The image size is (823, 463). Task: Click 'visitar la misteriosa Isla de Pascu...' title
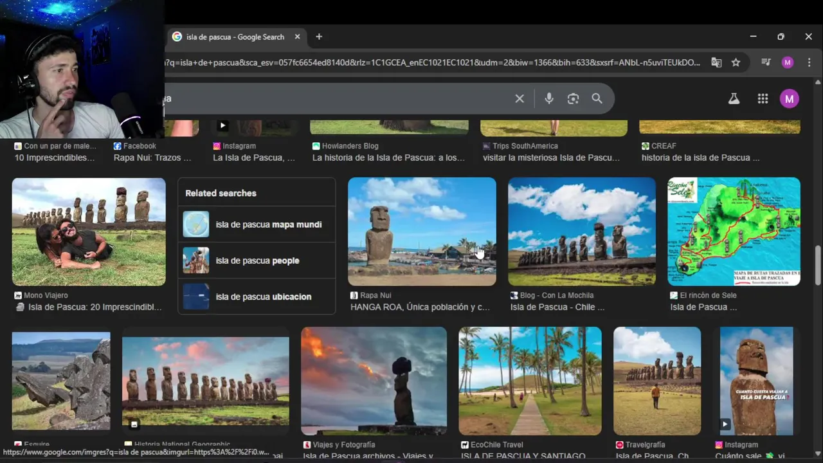click(552, 158)
